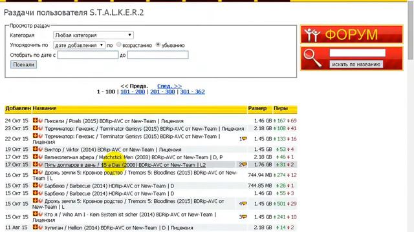Download torrent for 22 Окт Терминатор 1.45 GB row
414x232 pixels.
[x=35, y=136]
